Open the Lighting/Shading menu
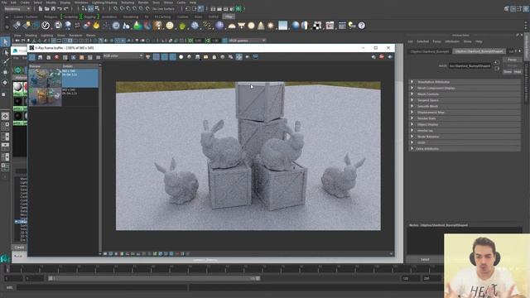Image resolution: width=530 pixels, height=298 pixels. (x=104, y=2)
